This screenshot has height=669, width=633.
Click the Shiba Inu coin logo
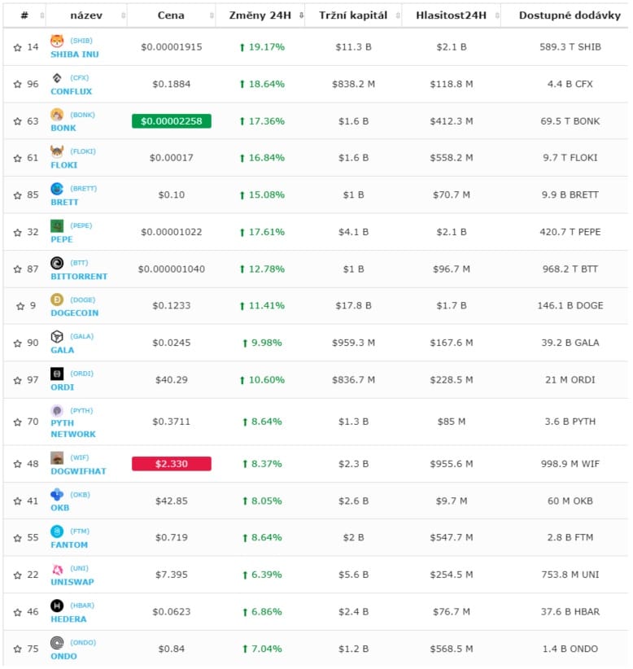(57, 41)
